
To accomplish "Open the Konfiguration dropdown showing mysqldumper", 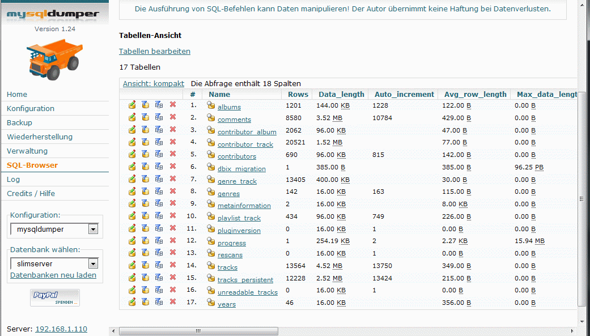I will click(x=54, y=229).
